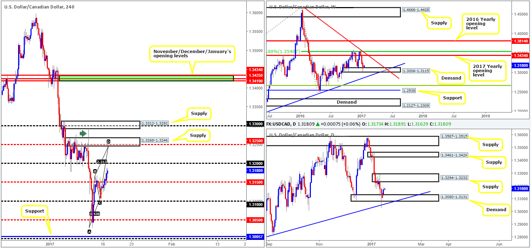Click the 1.32000 black price tag

pos(256,164)
